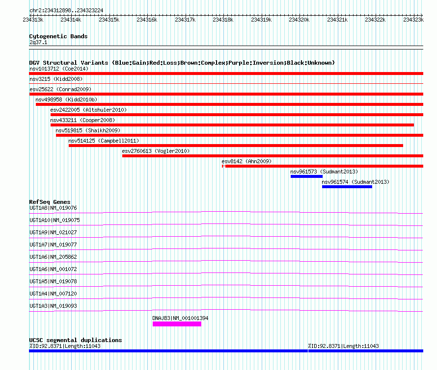Click the nsv514125 (Campbell2011) label

pos(104,141)
